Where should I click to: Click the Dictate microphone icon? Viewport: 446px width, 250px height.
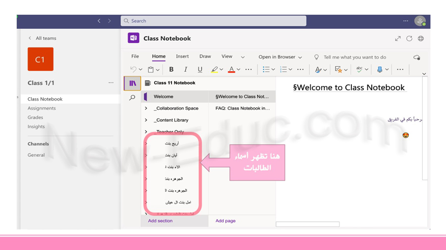coord(380,69)
